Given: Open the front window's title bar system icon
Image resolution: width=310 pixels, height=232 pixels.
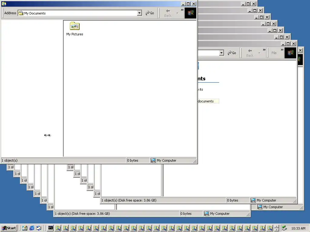Looking at the screenshot, I should (4, 4).
